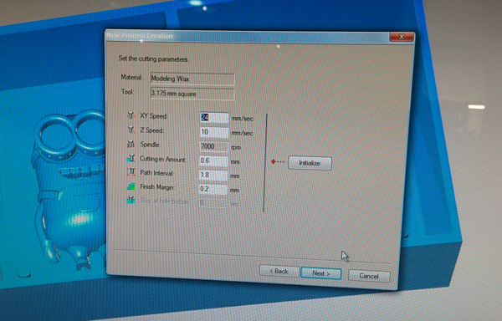Click the New Process Creation title bar
This screenshot has width=502, height=321.
click(x=247, y=36)
